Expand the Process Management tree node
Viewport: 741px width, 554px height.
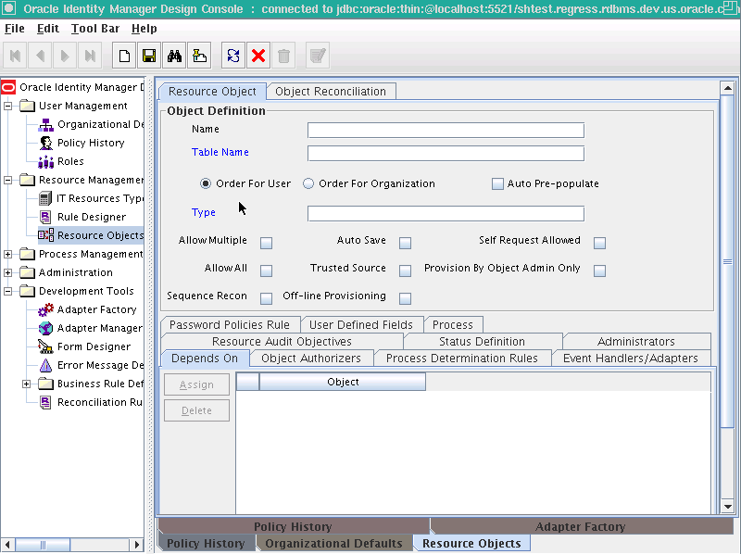click(9, 254)
